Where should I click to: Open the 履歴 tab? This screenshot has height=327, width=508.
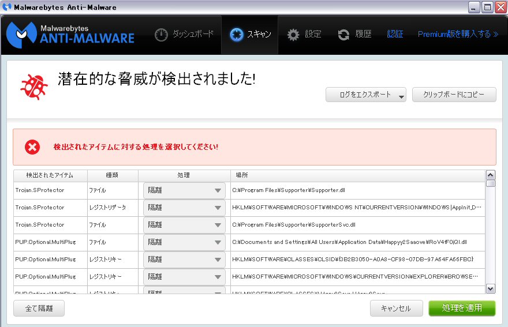354,35
